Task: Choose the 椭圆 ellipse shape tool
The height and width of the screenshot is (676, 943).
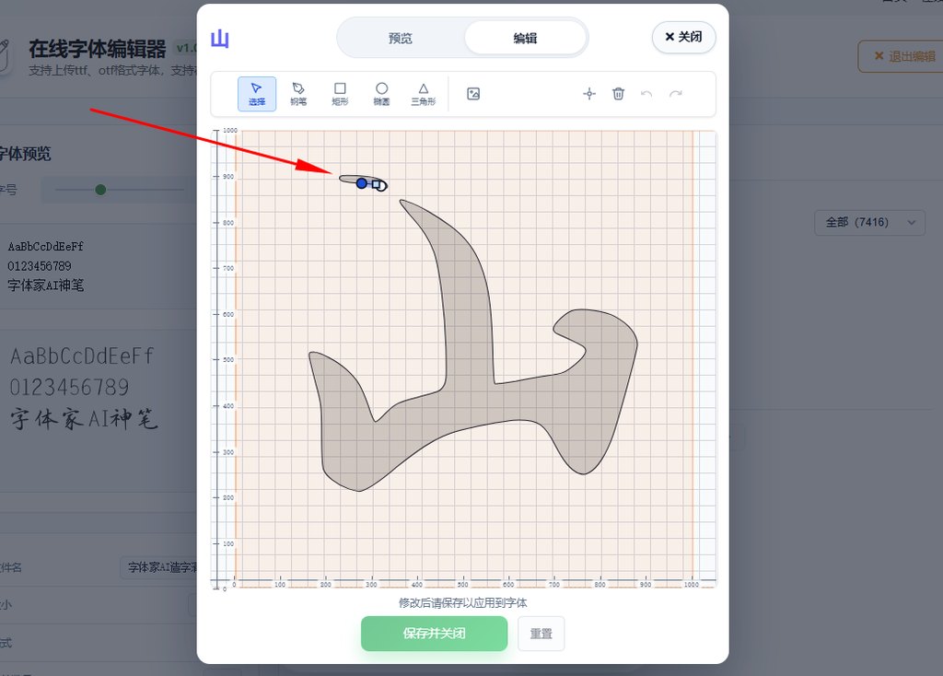Action: (x=381, y=93)
